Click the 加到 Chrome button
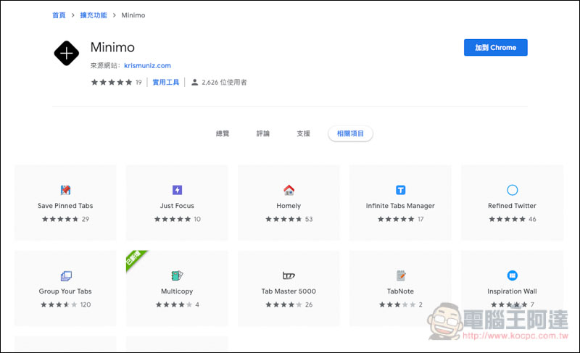The width and height of the screenshot is (580, 353). pyautogui.click(x=496, y=48)
